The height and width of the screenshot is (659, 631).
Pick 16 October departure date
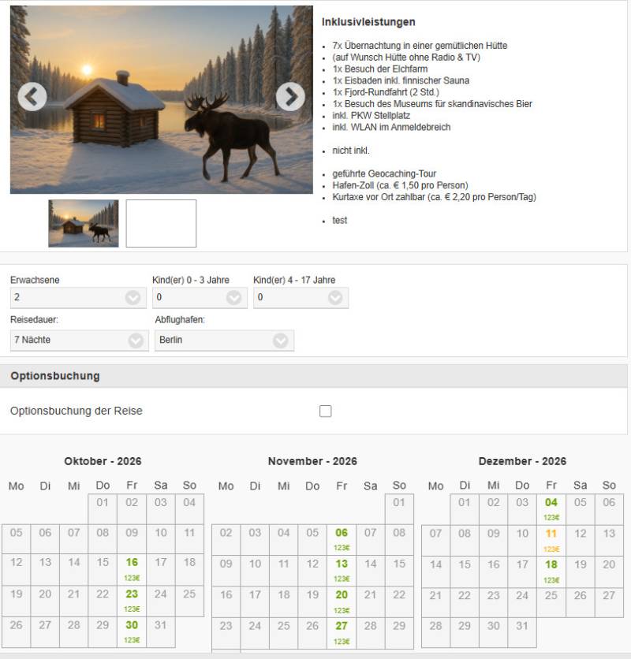(x=132, y=569)
